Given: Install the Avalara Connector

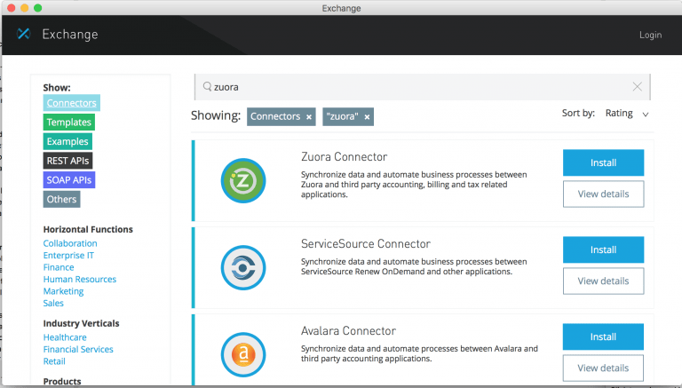Looking at the screenshot, I should tap(603, 337).
